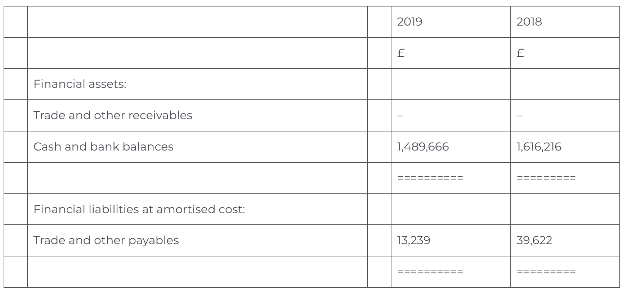Select the 39,622 payables value

tap(534, 240)
